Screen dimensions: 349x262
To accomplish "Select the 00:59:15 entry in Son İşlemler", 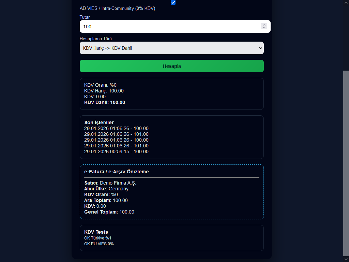I will point(116,151).
